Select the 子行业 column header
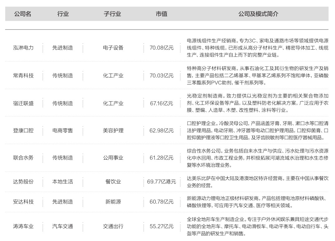The width and height of the screenshot is (335, 241). point(112,14)
